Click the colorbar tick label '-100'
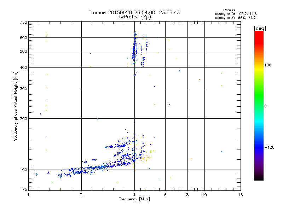The image size is (283, 212). (269, 147)
